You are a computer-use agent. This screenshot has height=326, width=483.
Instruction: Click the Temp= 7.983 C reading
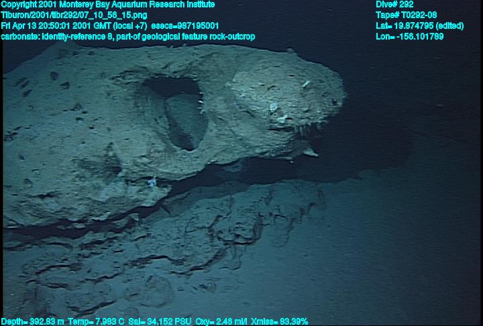pos(96,322)
